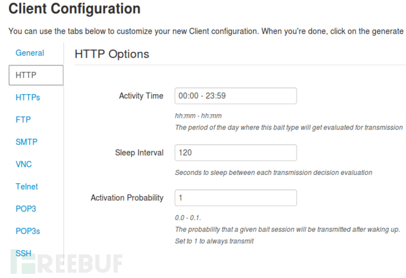The image size is (406, 278).
Task: Click the hh:mm format hint text
Action: [198, 116]
